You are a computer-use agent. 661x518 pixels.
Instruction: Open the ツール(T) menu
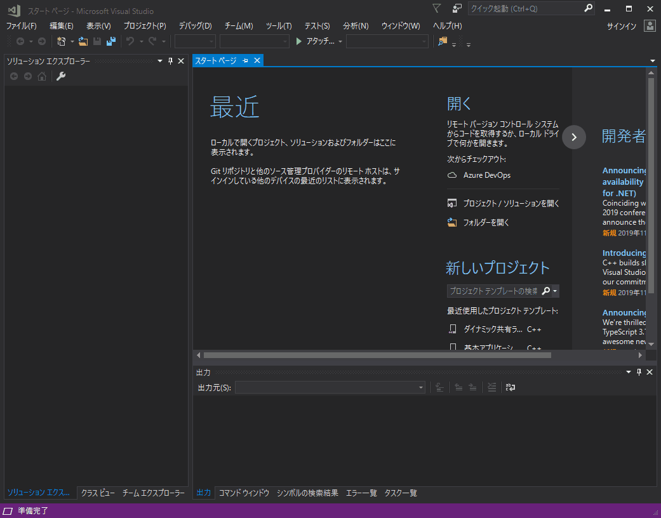click(x=279, y=26)
